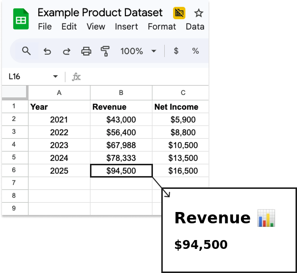Select column B header
The image size is (297, 273).
point(121,92)
